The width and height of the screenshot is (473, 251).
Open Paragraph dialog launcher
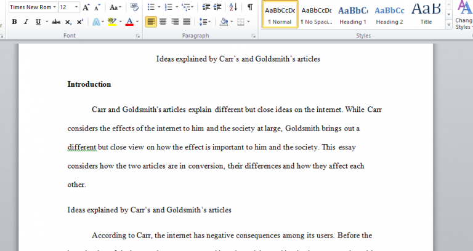click(x=253, y=36)
